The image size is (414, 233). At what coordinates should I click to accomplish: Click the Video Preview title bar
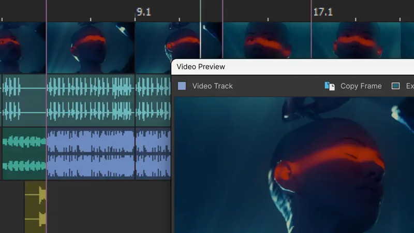point(292,67)
